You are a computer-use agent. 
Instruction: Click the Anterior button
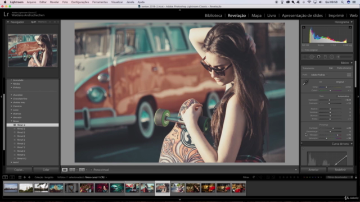pyautogui.click(x=313, y=169)
